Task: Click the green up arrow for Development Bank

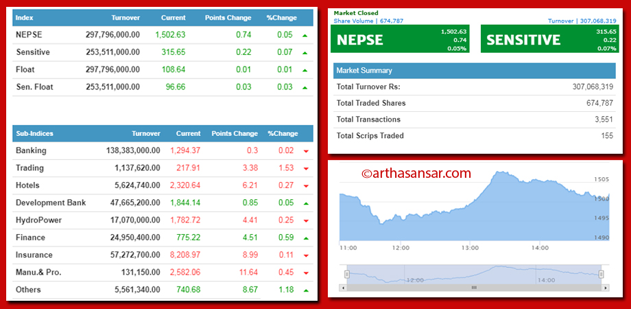Action: (306, 203)
